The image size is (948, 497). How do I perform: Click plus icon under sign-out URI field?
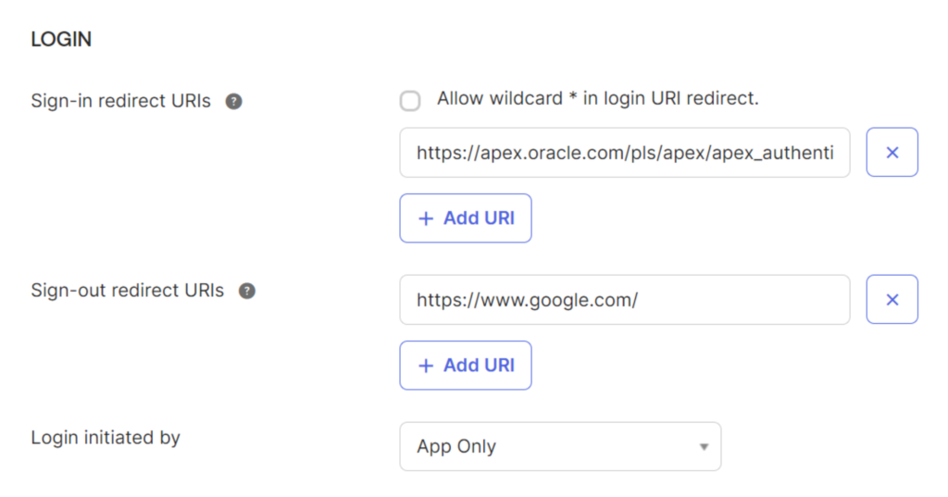[x=426, y=366]
